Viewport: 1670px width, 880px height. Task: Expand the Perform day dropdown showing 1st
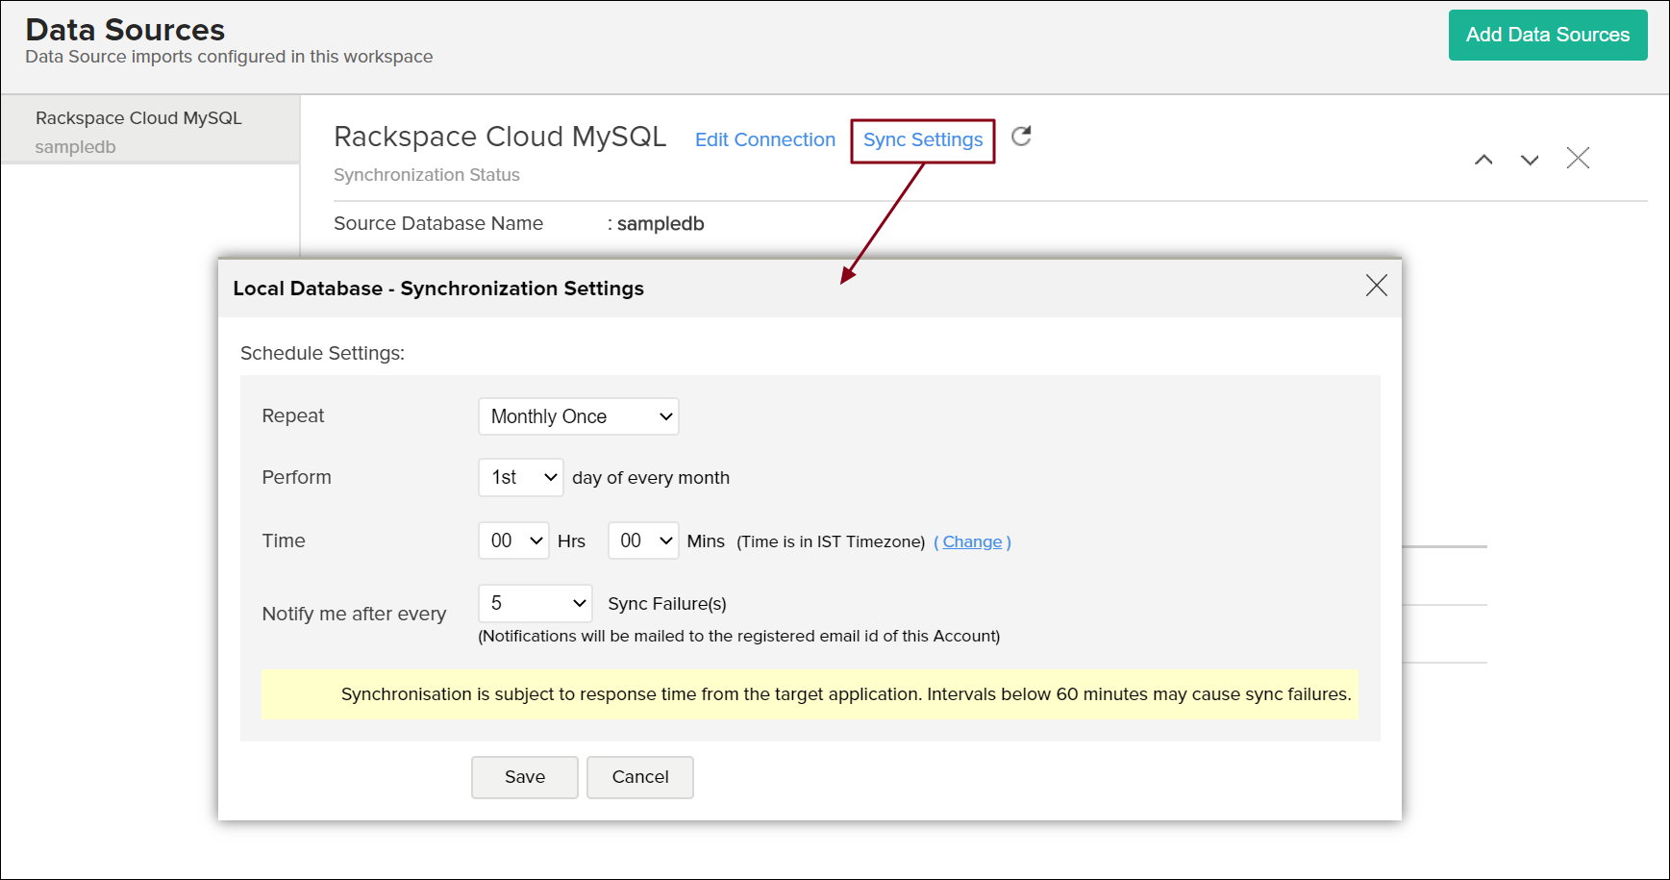521,478
